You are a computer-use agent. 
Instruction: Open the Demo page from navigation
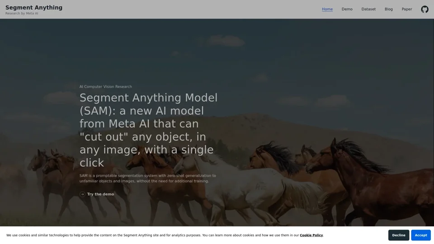point(347,9)
